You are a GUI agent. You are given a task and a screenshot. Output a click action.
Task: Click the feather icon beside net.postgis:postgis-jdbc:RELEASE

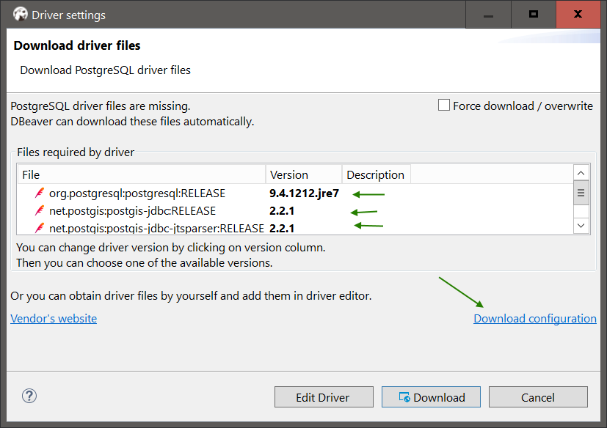pos(40,211)
